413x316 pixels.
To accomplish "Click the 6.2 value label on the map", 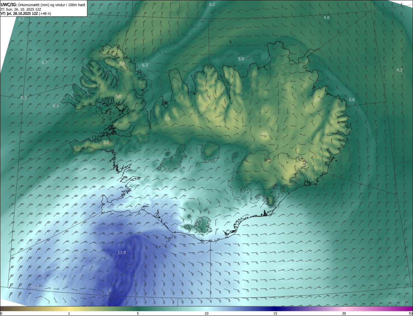I will (x=212, y=4).
